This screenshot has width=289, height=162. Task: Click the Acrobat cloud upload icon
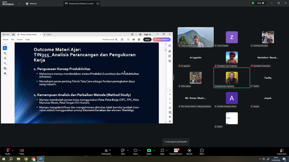(x=134, y=40)
